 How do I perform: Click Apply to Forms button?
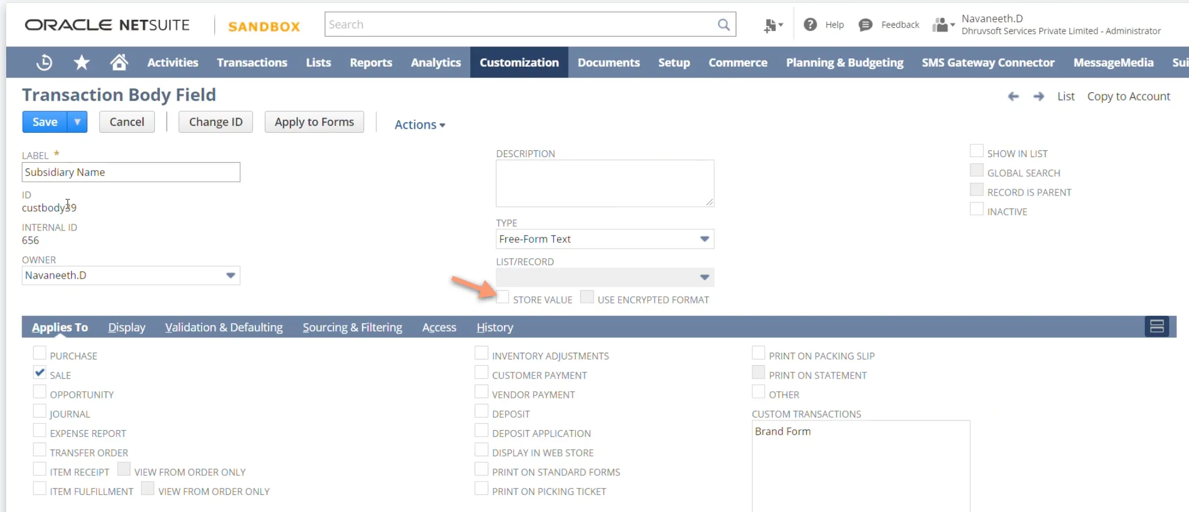(x=314, y=122)
